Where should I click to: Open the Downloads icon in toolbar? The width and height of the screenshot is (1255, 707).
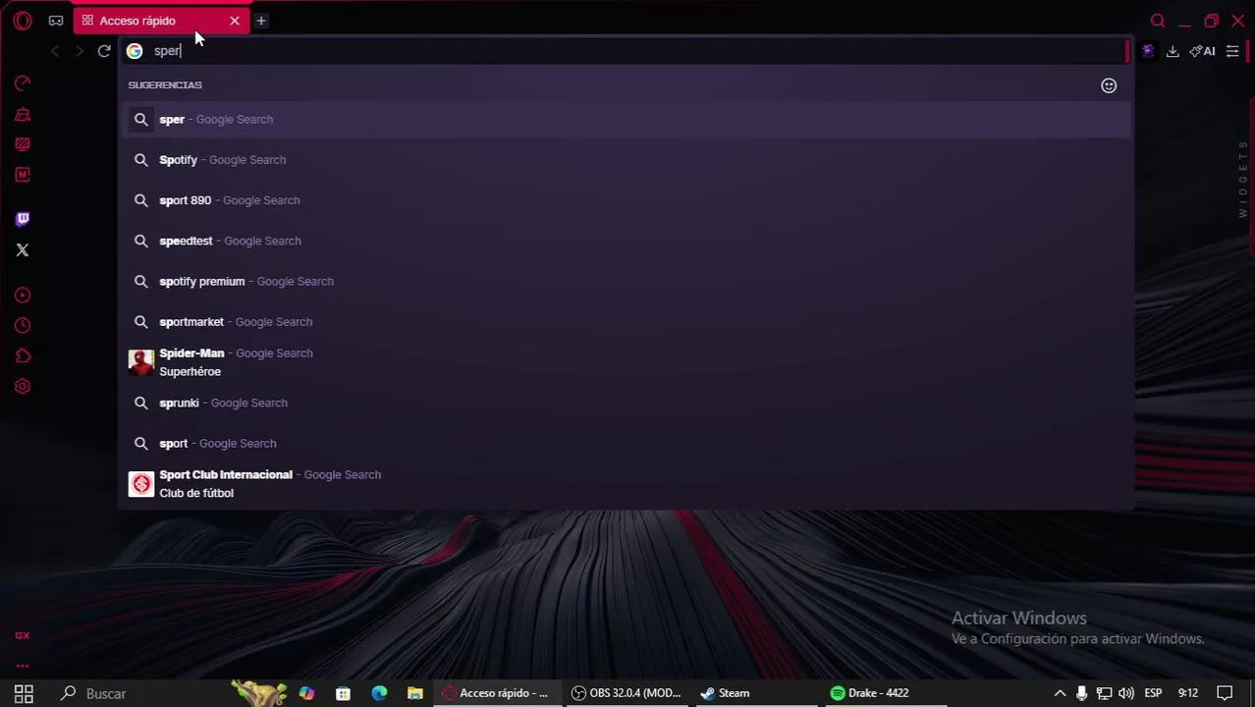click(1173, 51)
